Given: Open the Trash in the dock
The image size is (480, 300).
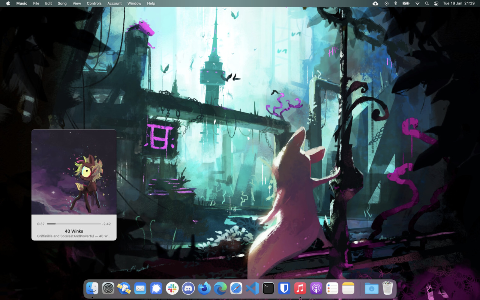Looking at the screenshot, I should click(x=388, y=288).
